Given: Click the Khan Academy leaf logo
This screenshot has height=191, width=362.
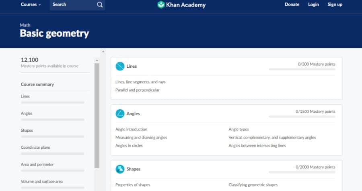Looking at the screenshot, I should pyautogui.click(x=161, y=4).
